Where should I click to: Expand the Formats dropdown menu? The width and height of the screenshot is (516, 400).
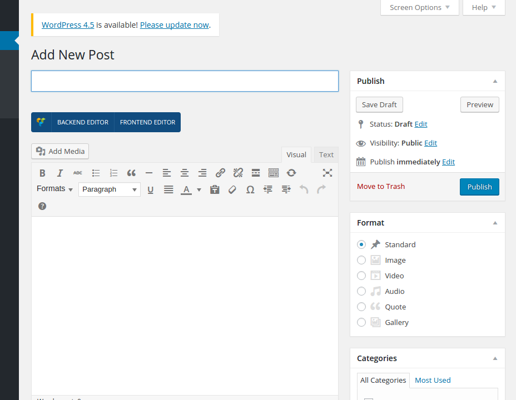(x=54, y=189)
